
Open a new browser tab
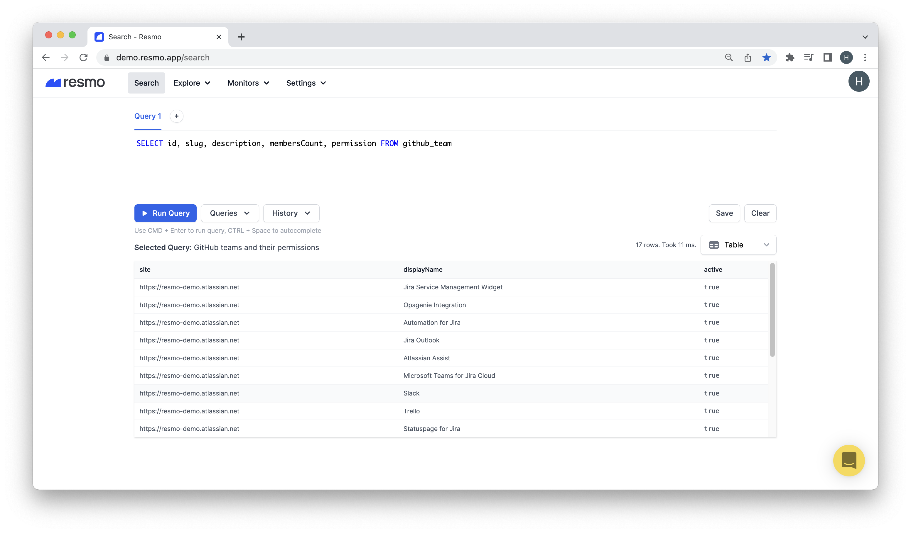[241, 37]
